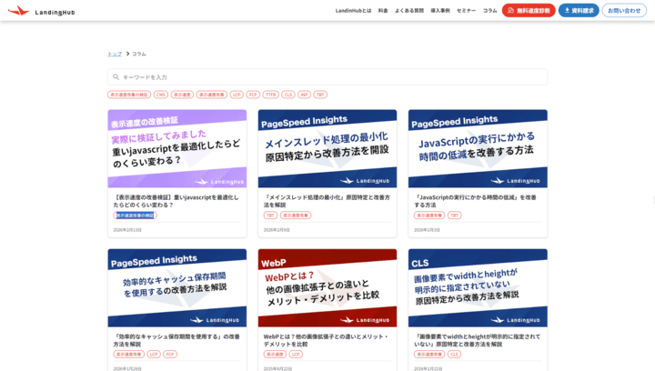Screen dimensions: 655x371
Task: Open article title 「効率的なキャッシュ保存期間を使用する」の改善方法を解説
Action: 176,340
